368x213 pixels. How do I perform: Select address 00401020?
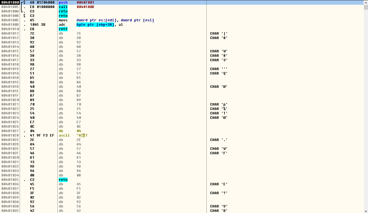(10, 100)
